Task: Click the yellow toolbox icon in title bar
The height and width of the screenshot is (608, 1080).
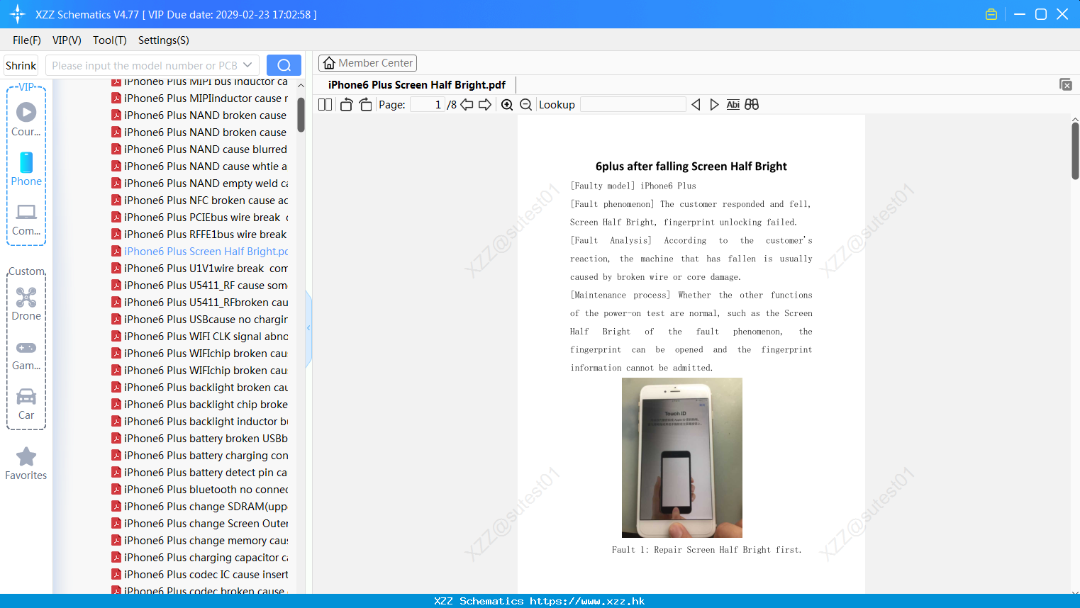Action: pyautogui.click(x=991, y=14)
